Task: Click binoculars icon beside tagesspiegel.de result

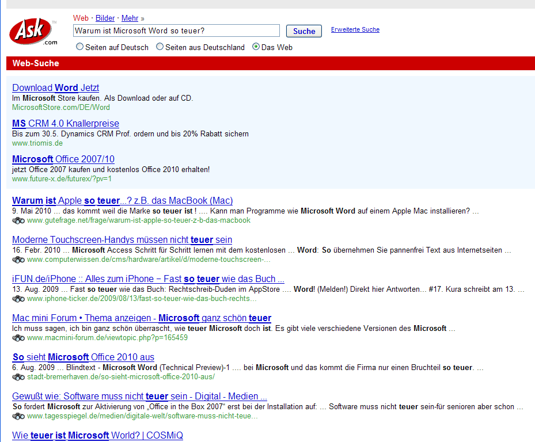Action: coord(18,416)
